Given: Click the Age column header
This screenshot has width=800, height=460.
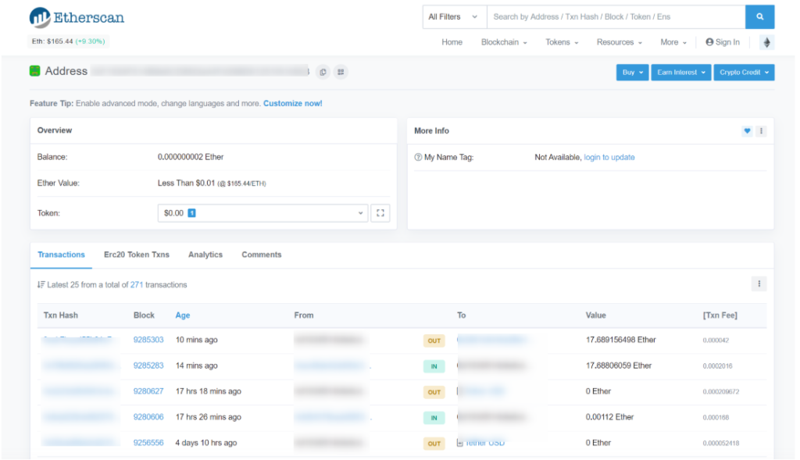Looking at the screenshot, I should pyautogui.click(x=183, y=316).
